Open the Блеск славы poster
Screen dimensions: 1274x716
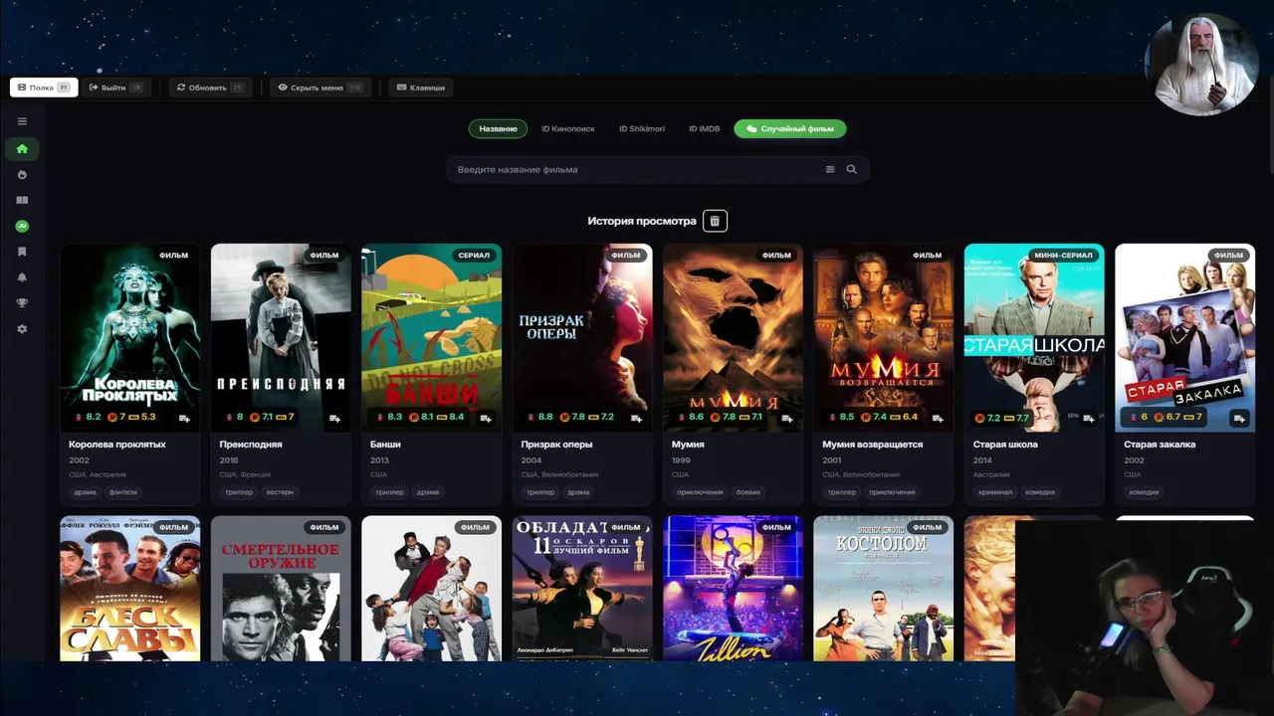130,588
